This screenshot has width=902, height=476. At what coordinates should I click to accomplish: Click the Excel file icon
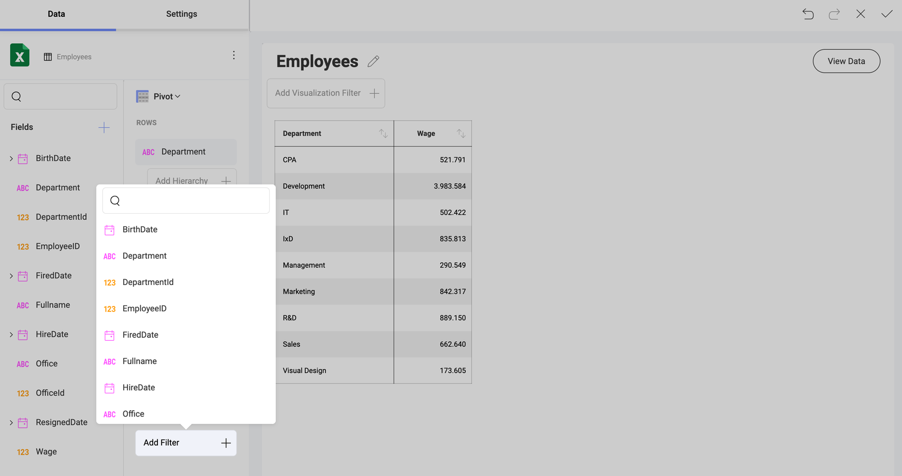(x=20, y=55)
